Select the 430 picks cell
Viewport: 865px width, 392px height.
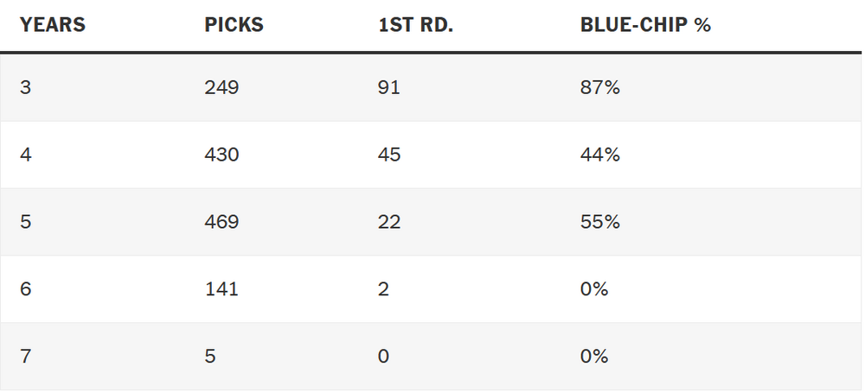pyautogui.click(x=221, y=155)
